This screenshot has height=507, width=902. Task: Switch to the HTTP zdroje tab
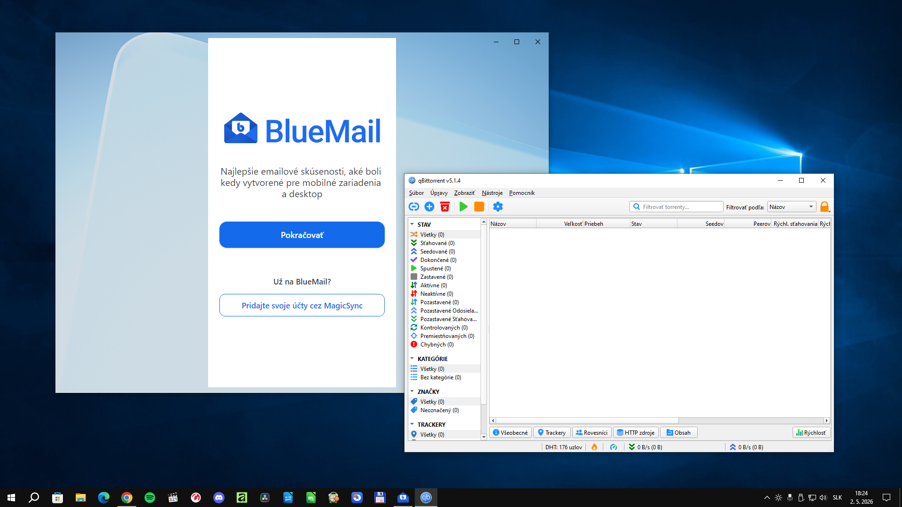[x=636, y=433]
